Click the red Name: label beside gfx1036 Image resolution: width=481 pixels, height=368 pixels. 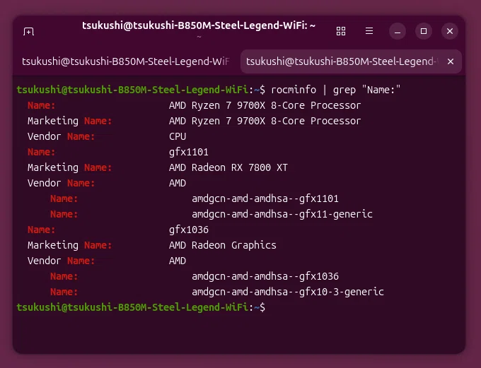click(x=42, y=230)
